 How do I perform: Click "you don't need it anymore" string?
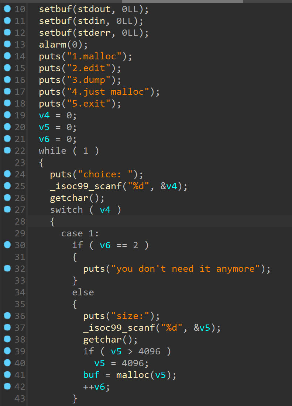coord(186,268)
